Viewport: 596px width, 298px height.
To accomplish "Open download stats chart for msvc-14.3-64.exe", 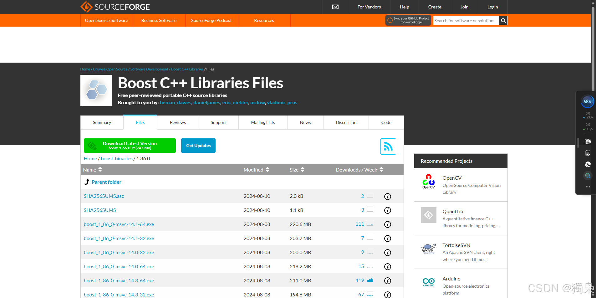I will coord(370,280).
